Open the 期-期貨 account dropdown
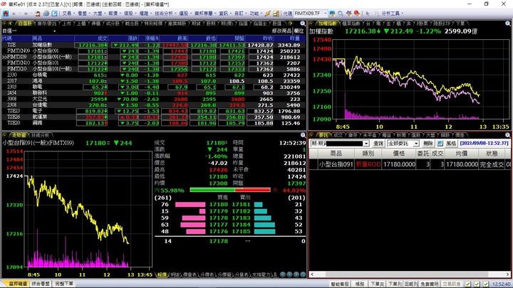The width and height of the screenshot is (513, 288). point(366,144)
